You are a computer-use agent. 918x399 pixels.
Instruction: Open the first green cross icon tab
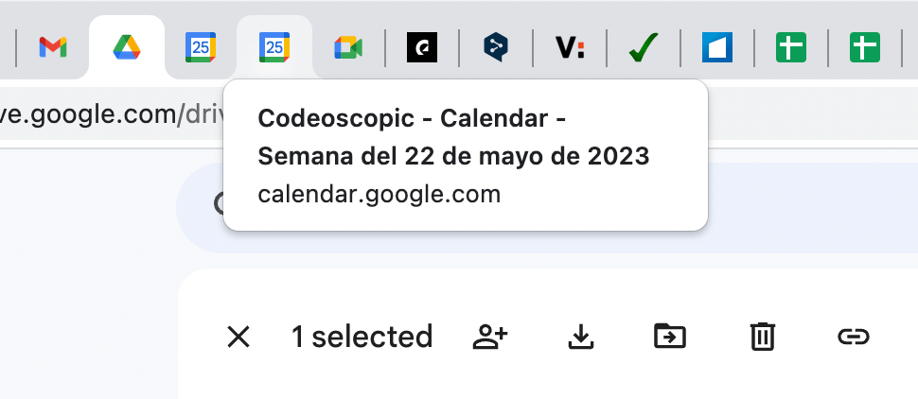click(791, 46)
